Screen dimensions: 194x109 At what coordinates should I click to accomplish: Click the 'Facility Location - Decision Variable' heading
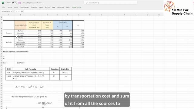(16, 51)
